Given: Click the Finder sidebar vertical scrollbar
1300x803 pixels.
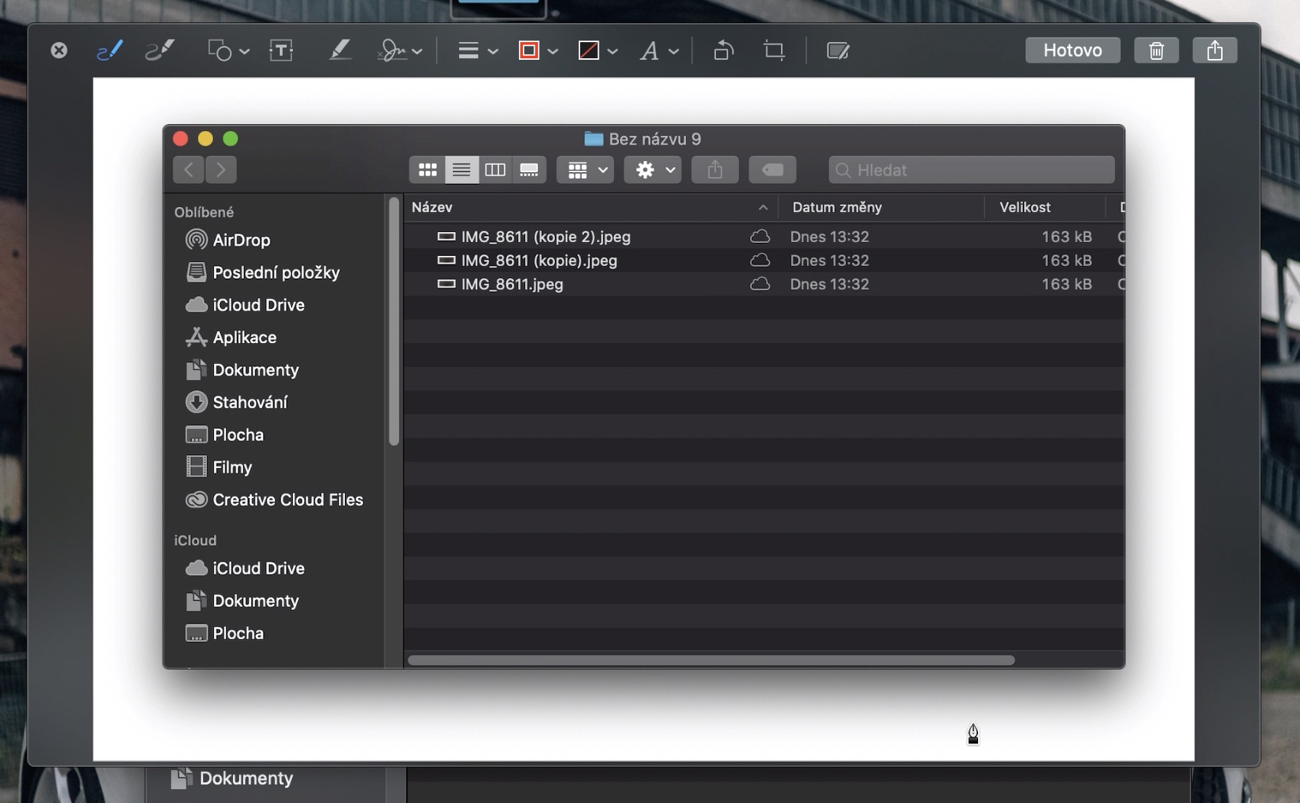Looking at the screenshot, I should pos(394,322).
